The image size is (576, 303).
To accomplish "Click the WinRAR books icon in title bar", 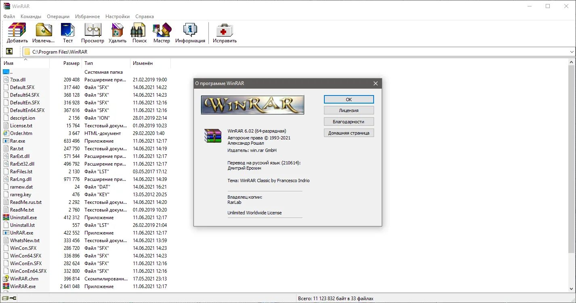I will 6,6.
